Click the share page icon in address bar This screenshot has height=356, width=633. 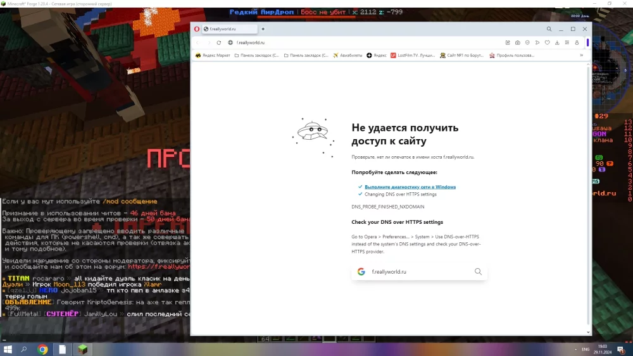(508, 43)
